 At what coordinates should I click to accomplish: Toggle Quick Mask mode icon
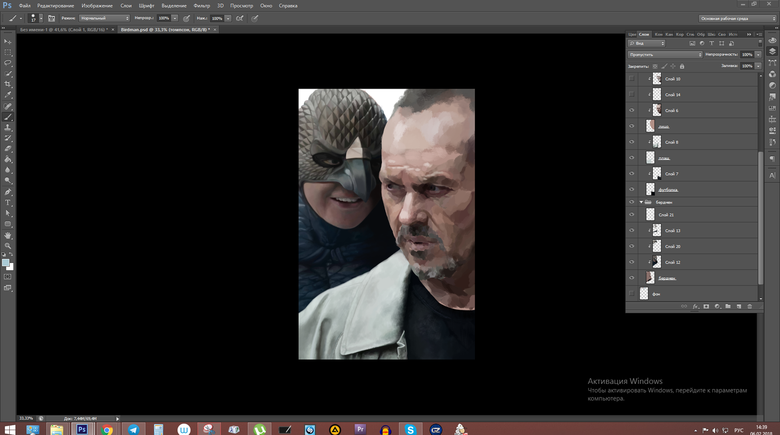click(8, 277)
